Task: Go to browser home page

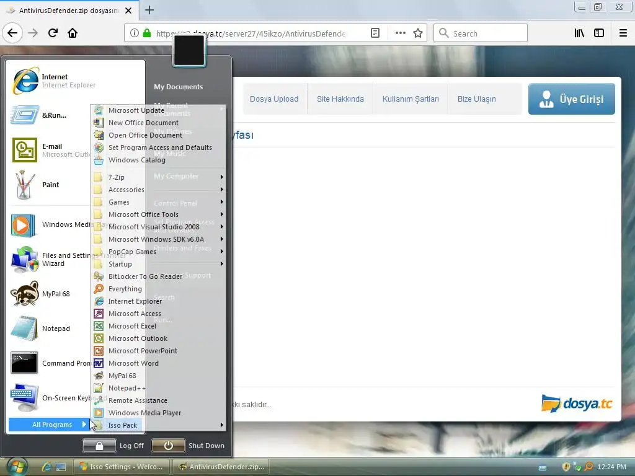Action: pyautogui.click(x=73, y=33)
